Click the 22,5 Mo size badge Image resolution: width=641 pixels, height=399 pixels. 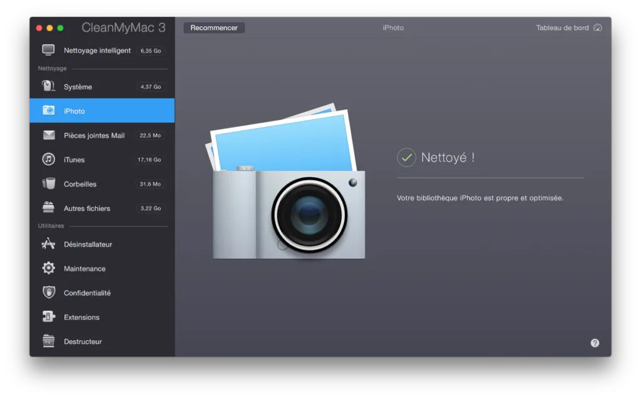coord(150,135)
